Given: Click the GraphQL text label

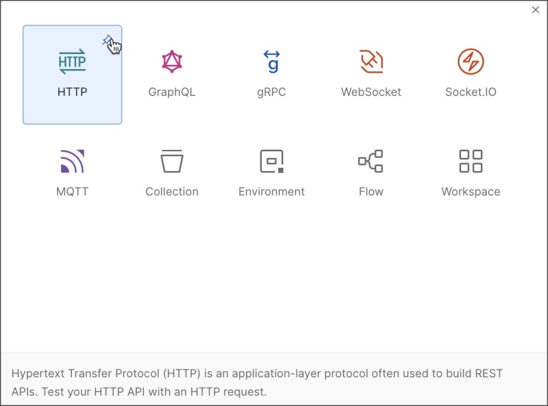Looking at the screenshot, I should click(x=172, y=92).
